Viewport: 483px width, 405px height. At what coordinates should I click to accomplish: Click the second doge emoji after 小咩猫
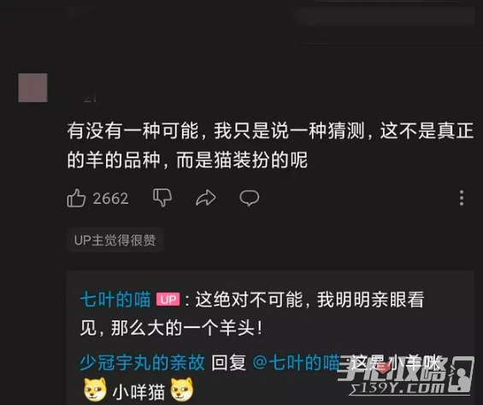pos(182,390)
